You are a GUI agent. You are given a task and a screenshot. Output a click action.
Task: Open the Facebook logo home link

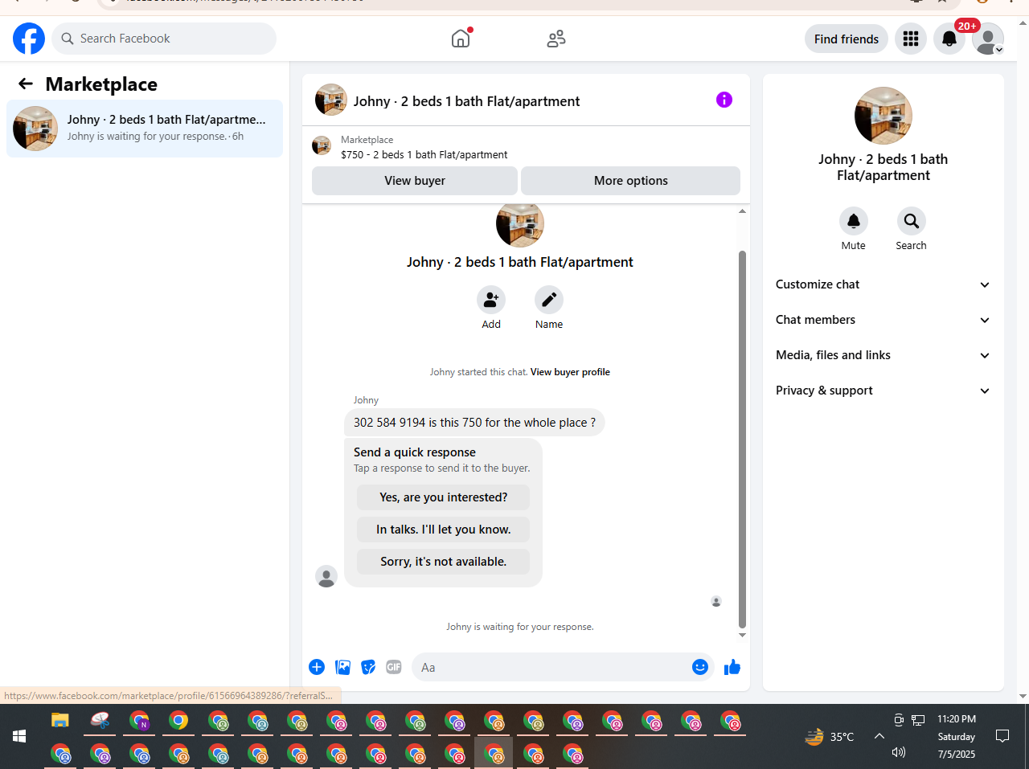tap(29, 39)
